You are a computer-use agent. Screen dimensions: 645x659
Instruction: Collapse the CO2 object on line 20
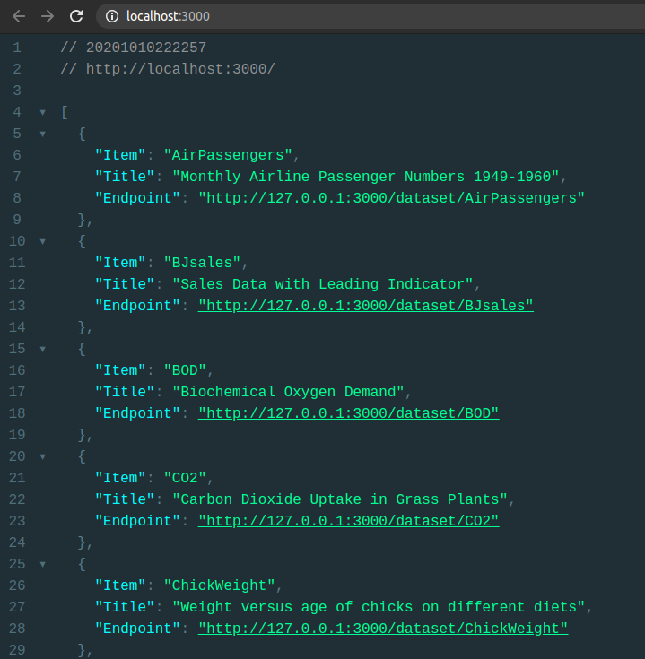[42, 457]
